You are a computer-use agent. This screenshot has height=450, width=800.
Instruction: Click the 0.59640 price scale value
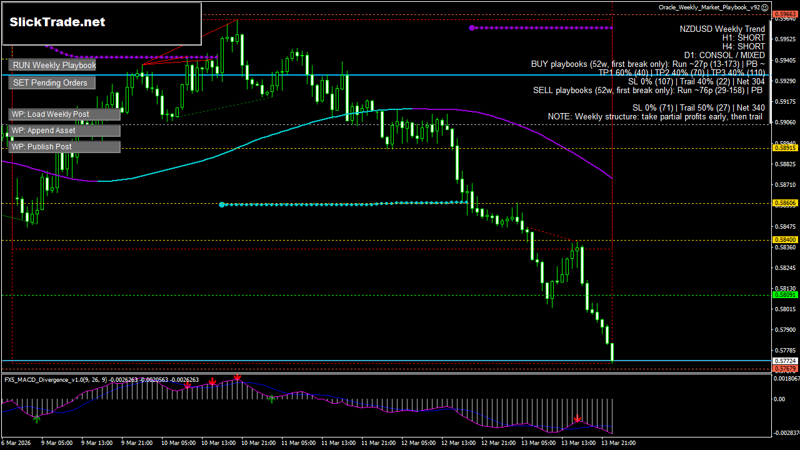pos(786,19)
